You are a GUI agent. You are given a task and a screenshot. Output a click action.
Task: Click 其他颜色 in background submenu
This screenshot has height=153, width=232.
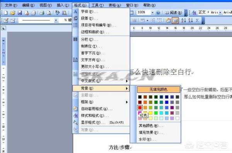159,126
